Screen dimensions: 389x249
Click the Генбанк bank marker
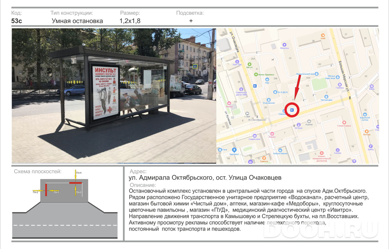[340, 84]
